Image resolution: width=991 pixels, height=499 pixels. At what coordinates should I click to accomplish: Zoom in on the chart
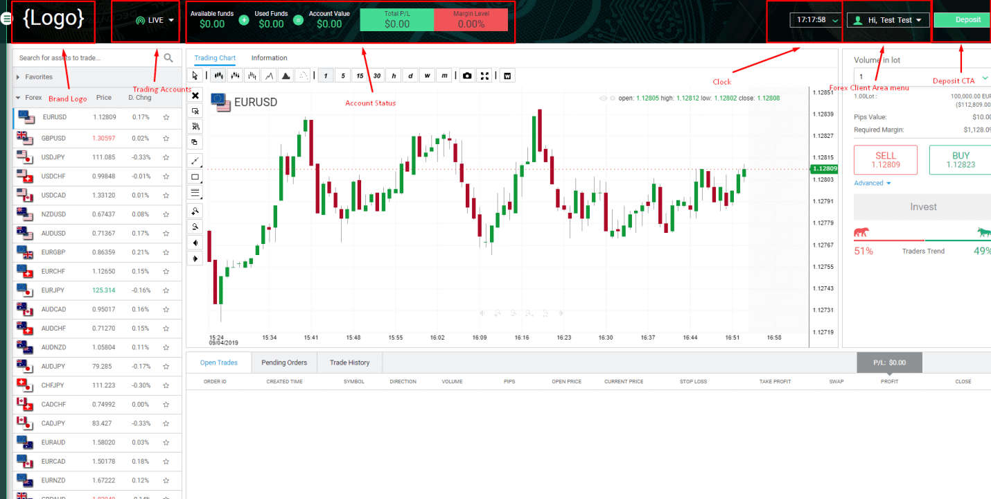pos(195,211)
